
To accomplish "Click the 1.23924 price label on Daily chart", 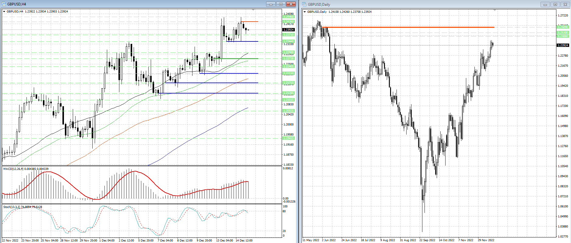I will pos(562,45).
